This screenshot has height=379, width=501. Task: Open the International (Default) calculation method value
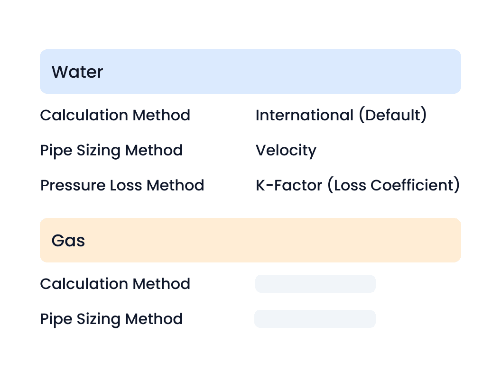(341, 115)
